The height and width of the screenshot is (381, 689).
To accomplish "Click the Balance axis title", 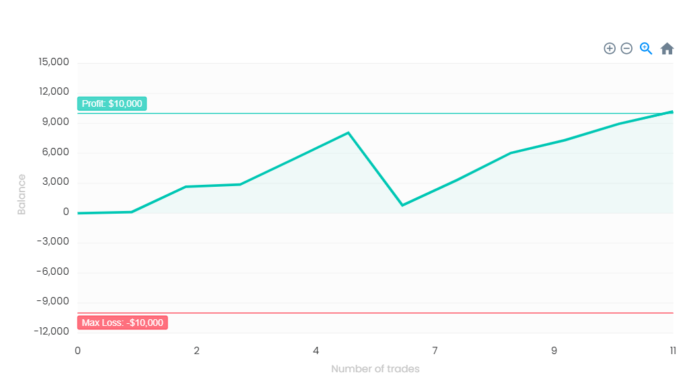I will (22, 194).
